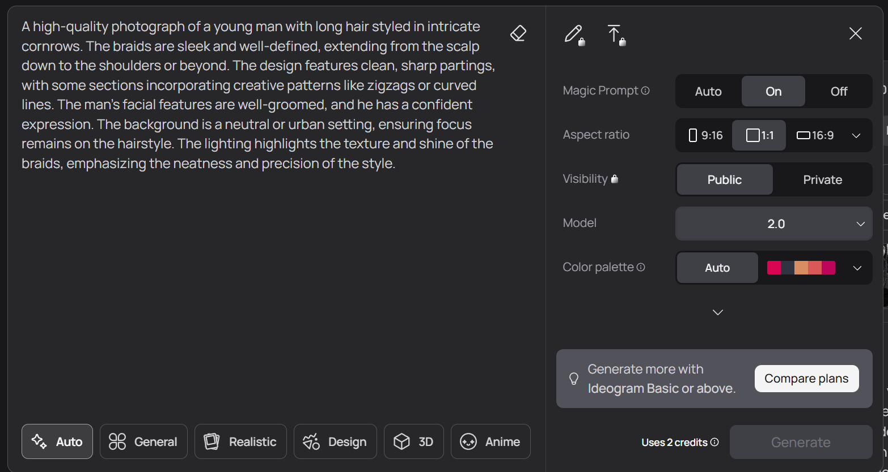Click the Color palette info icon
888x472 pixels.
(x=641, y=267)
